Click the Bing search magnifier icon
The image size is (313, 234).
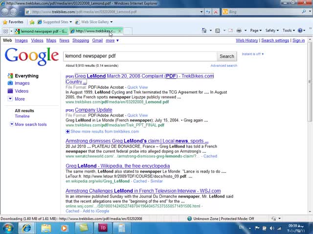tap(304, 12)
